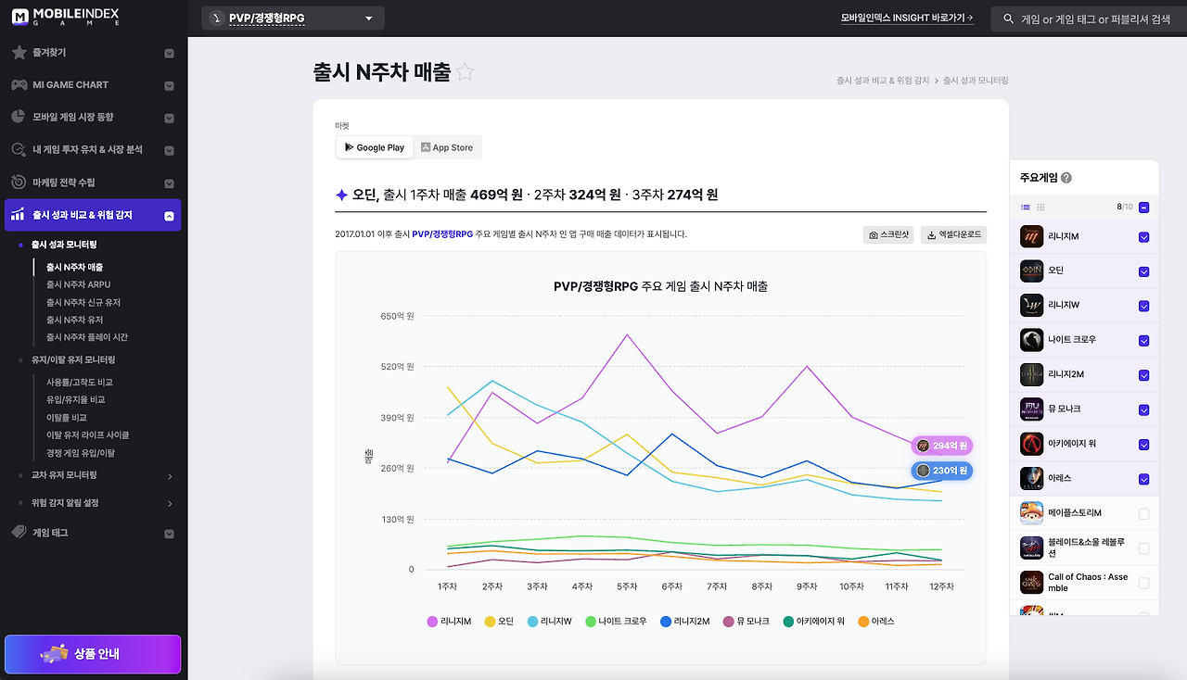The width and height of the screenshot is (1187, 680).
Task: Click the blue PVP/경쟁형RPG link in description
Action: (441, 234)
